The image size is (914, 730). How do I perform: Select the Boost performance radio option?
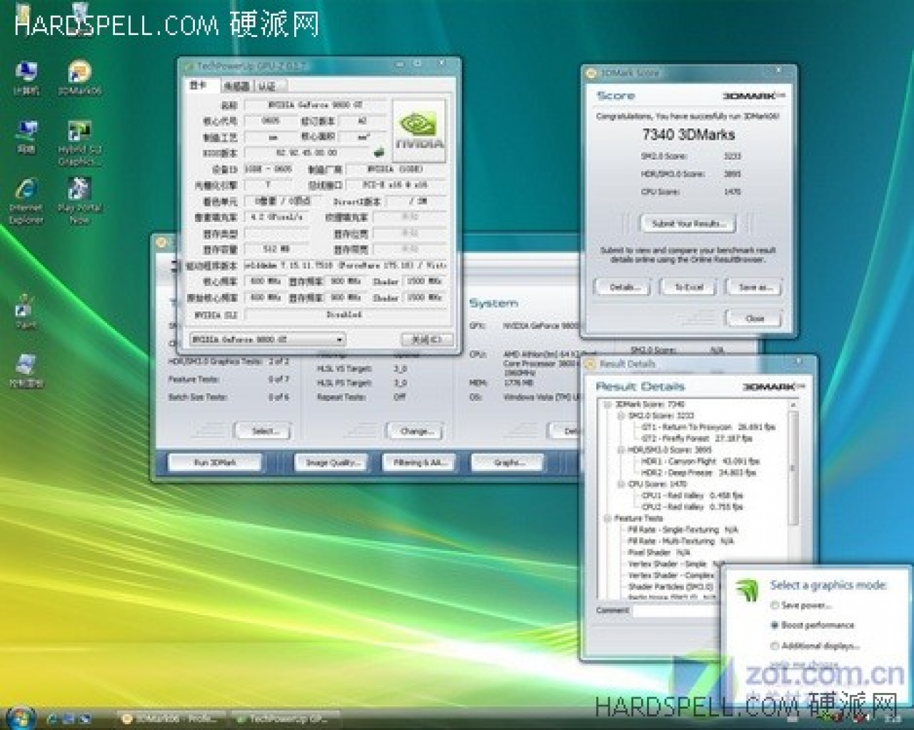[774, 625]
